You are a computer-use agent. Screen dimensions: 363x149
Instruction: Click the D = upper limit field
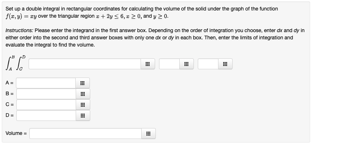tap(46, 115)
